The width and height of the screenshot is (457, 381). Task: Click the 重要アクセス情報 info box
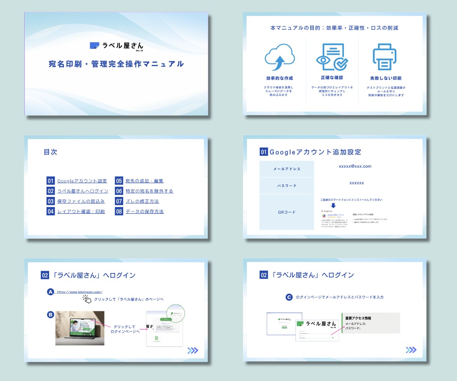pos(371,323)
